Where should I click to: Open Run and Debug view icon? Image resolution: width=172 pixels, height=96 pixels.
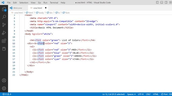4,33
